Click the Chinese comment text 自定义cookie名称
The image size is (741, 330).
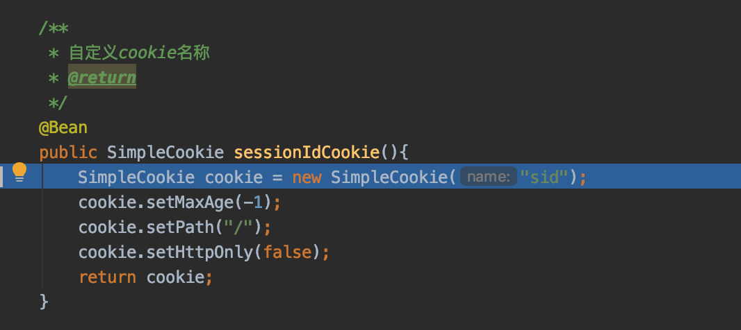tap(139, 53)
